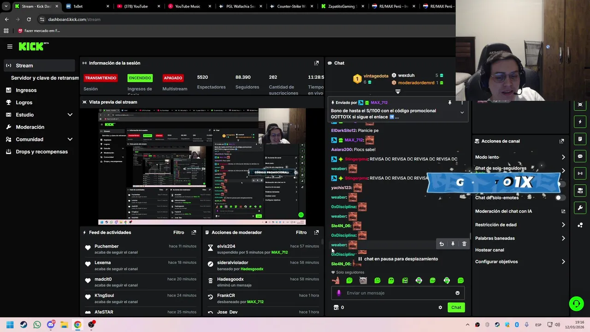This screenshot has height=332, width=590.
Task: Insert the cat emote from emote row
Action: coord(363,280)
